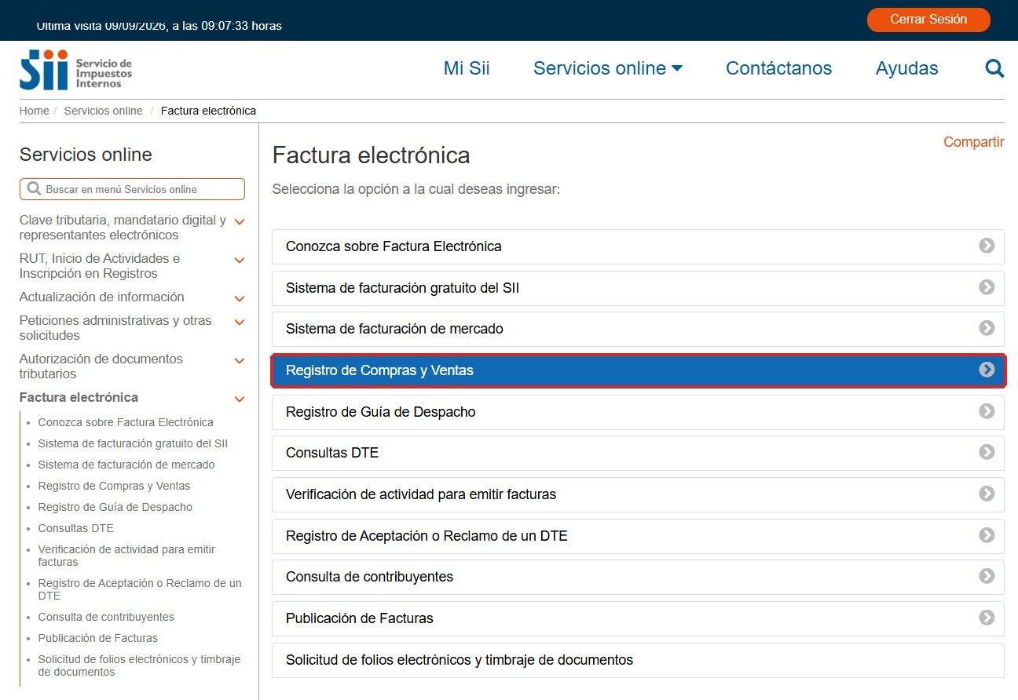
Task: Expand Clave tributaria, mandatario digital section
Action: tap(240, 222)
